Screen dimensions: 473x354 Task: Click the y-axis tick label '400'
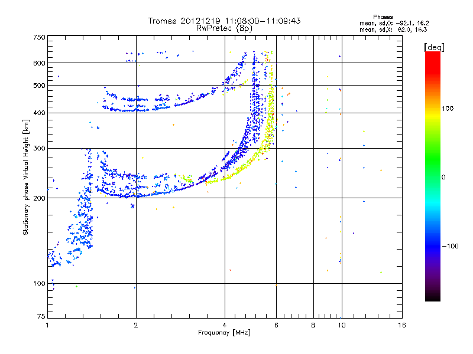click(x=39, y=113)
